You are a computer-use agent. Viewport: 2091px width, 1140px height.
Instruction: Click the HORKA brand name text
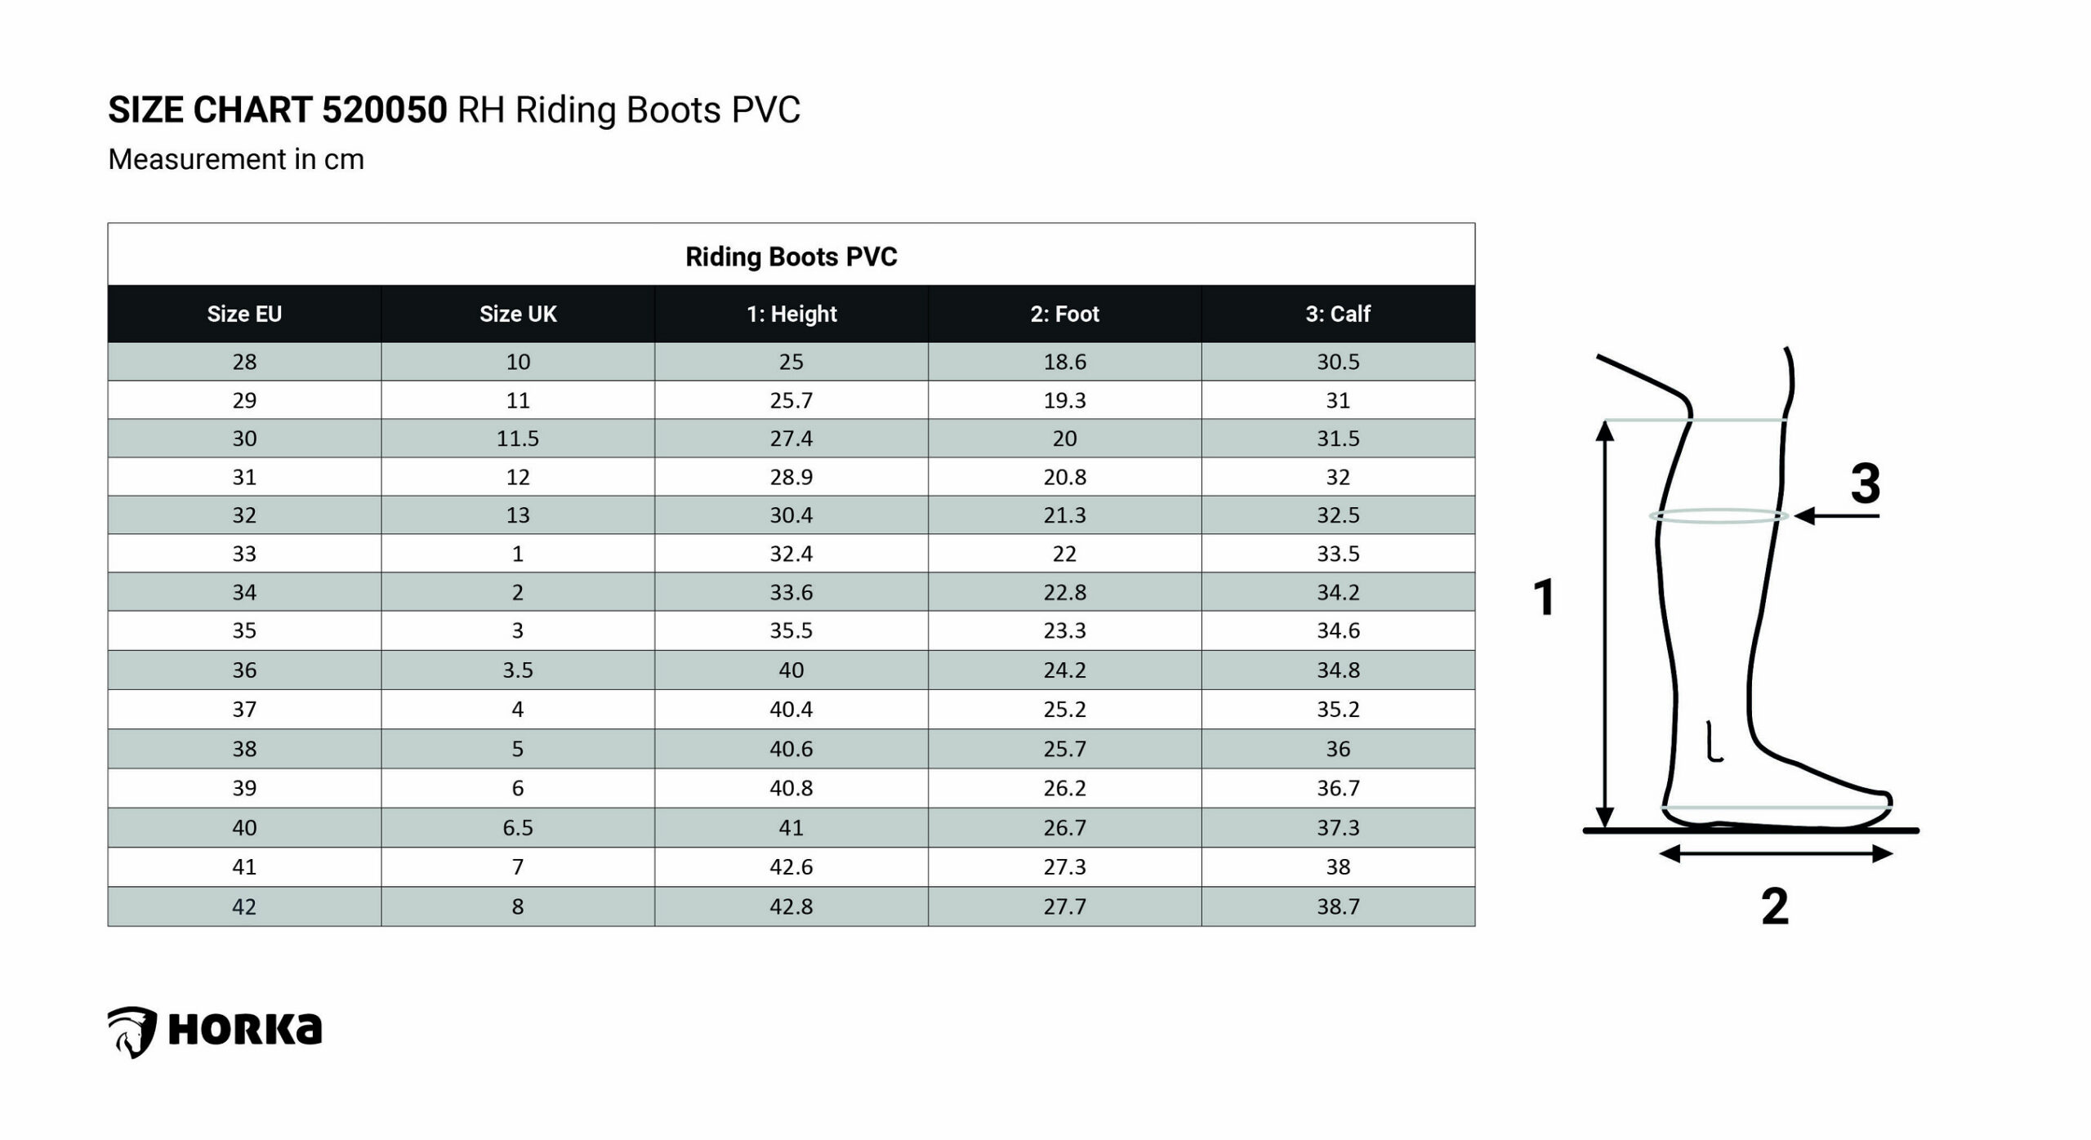click(x=245, y=1030)
